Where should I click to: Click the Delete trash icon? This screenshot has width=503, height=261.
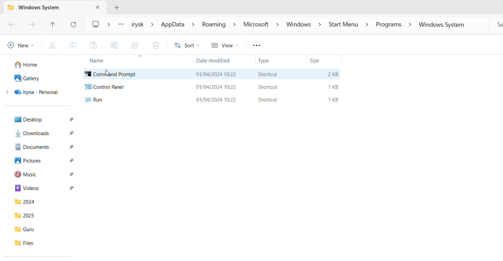point(156,45)
